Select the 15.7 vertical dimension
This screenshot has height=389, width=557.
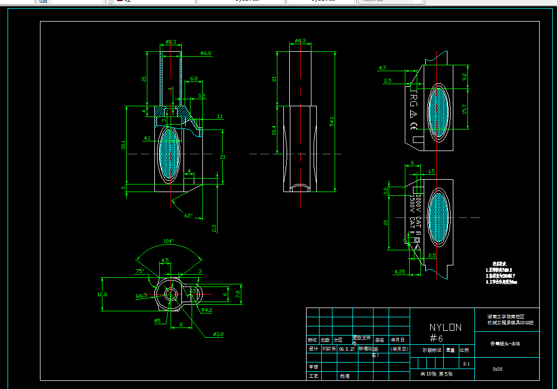click(x=464, y=109)
